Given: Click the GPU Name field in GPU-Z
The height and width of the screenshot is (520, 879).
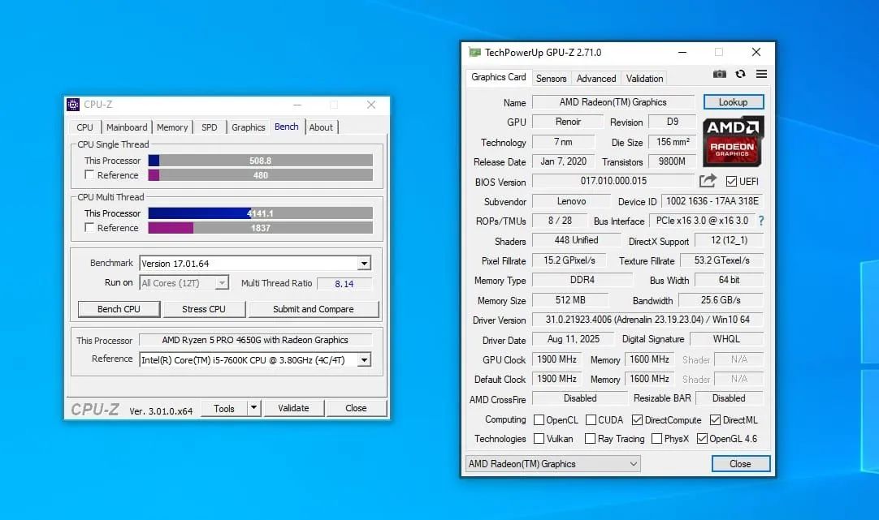Looking at the screenshot, I should coord(613,102).
